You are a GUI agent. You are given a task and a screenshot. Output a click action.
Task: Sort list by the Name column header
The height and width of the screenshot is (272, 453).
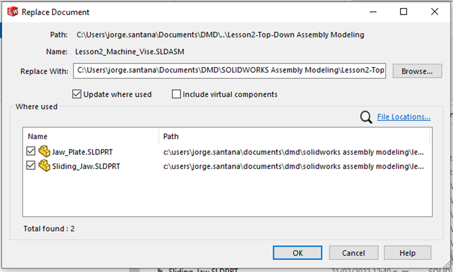coord(91,136)
